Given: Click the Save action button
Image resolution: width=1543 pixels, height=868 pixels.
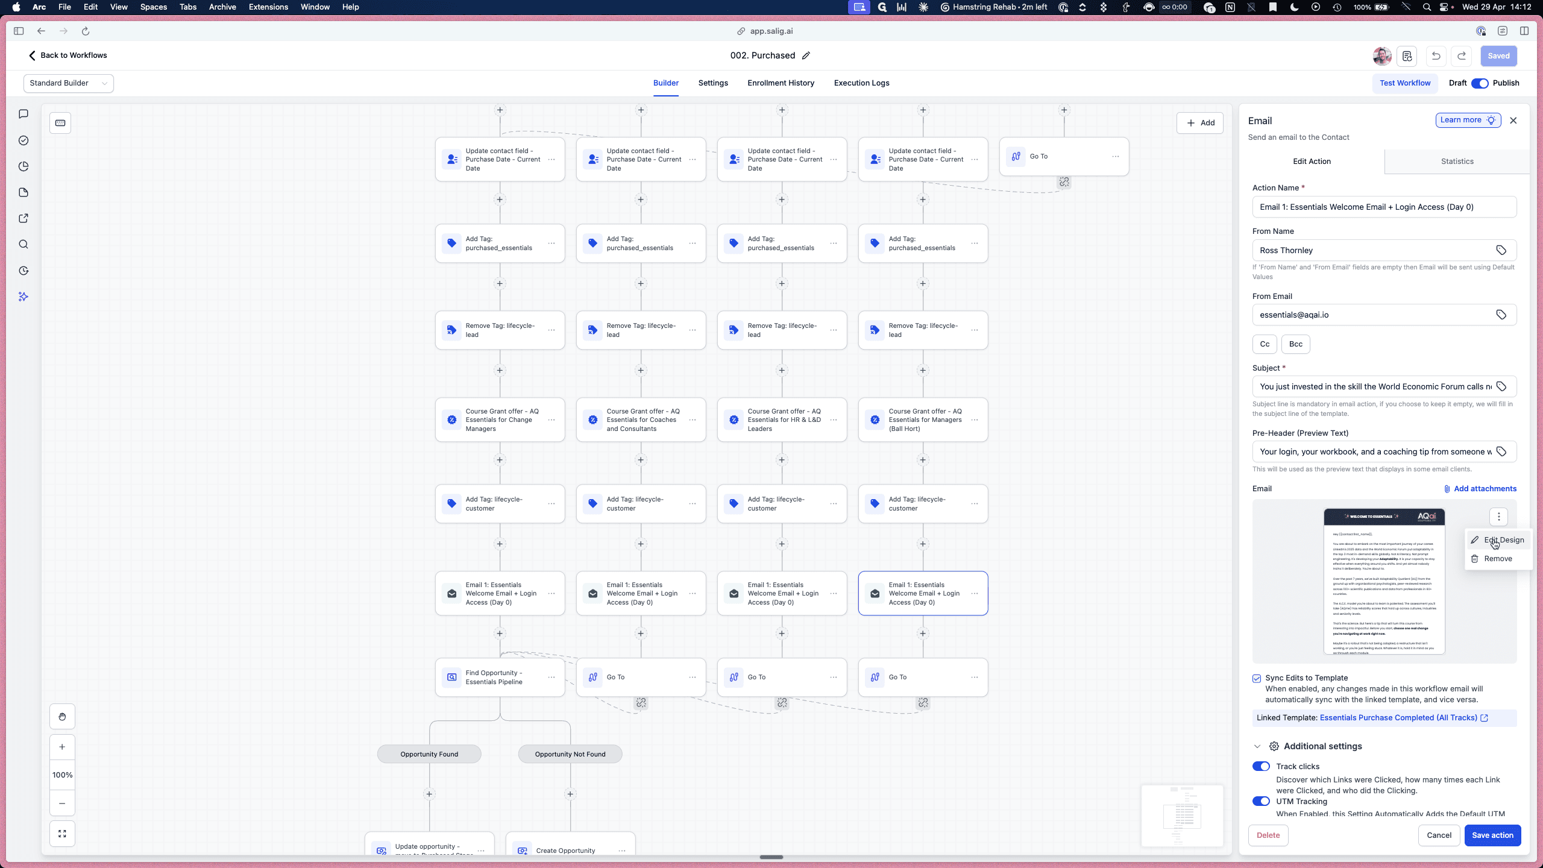Looking at the screenshot, I should pos(1492,835).
